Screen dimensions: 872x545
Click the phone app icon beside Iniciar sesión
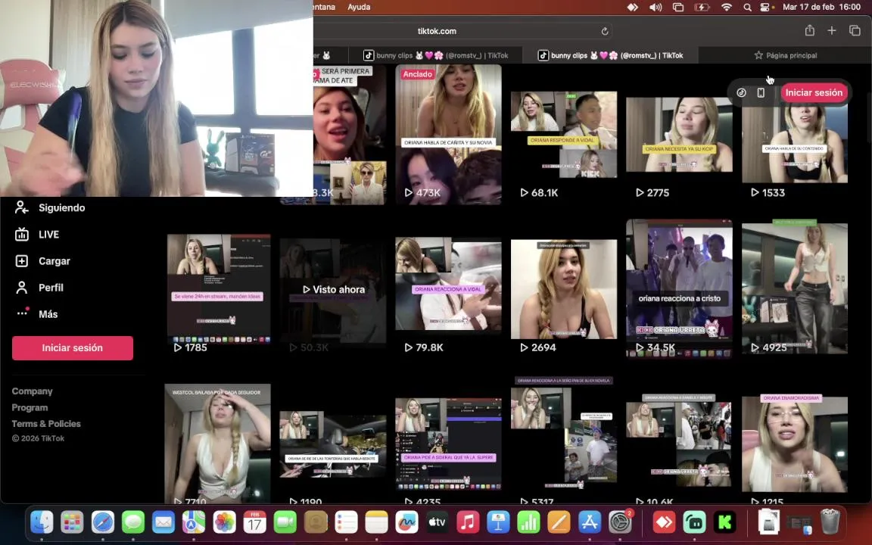pos(761,93)
